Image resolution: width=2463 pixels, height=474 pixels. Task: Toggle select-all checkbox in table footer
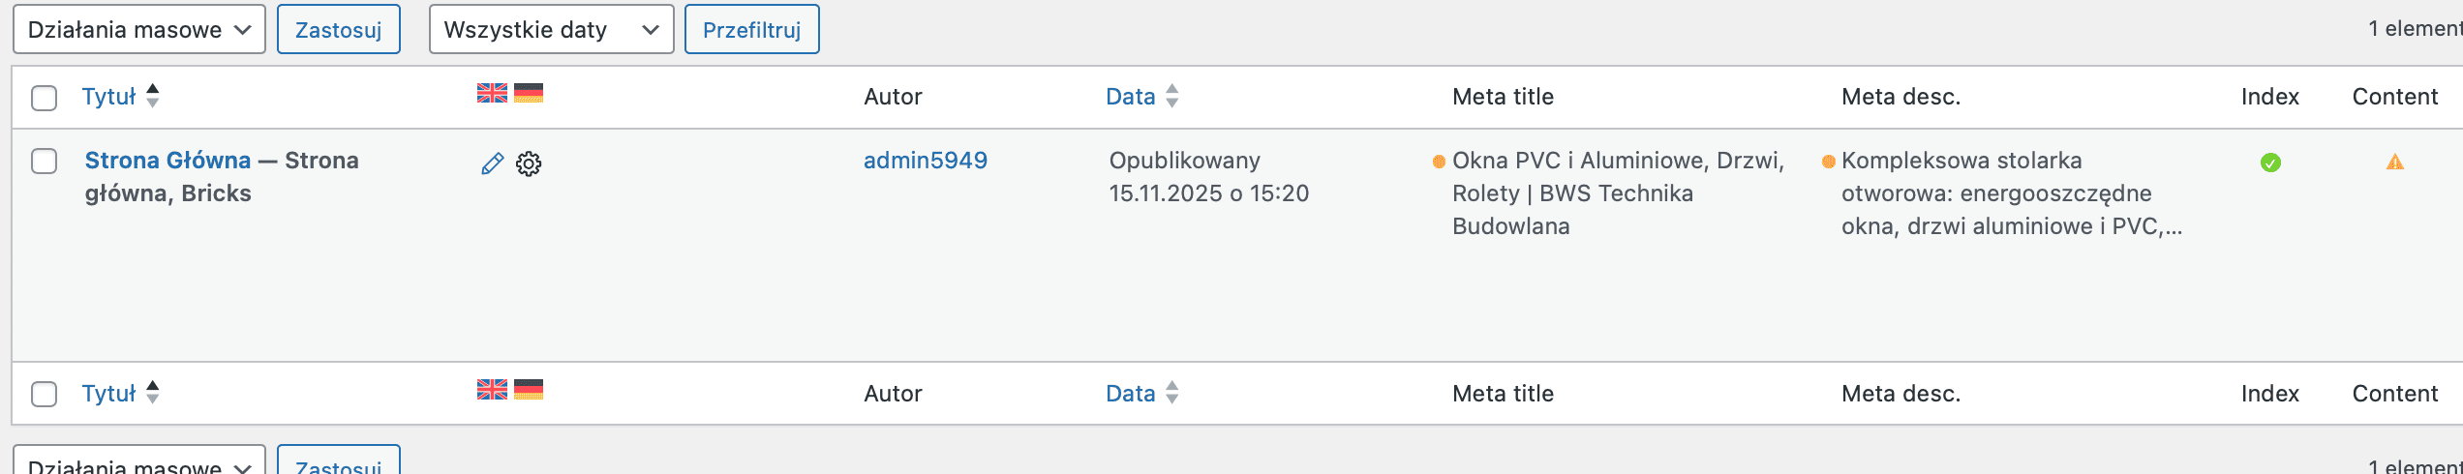tap(45, 395)
